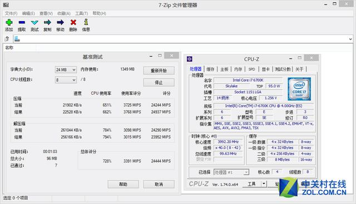Switch to the SPD tab in CPU-Z
This screenshot has height=204, width=356.
[251, 69]
